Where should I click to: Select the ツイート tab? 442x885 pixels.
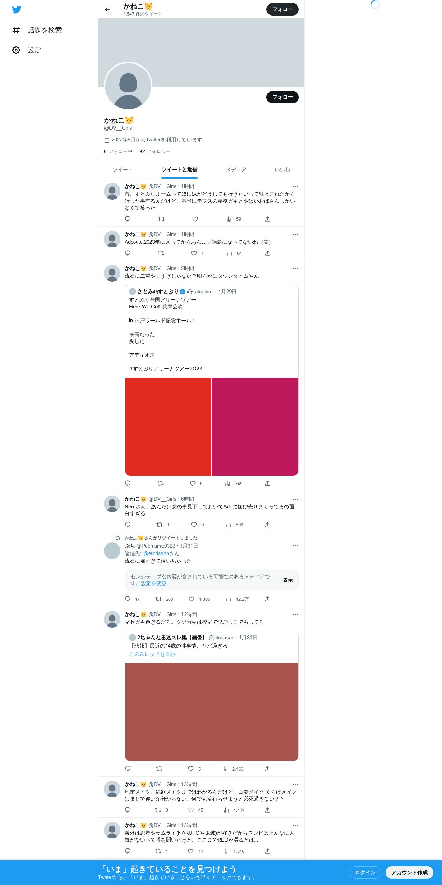(123, 170)
